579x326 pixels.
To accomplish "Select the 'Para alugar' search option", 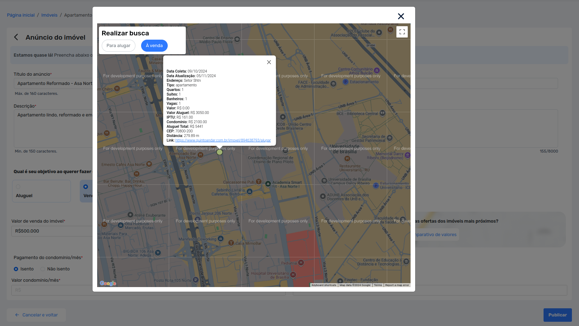I will [x=118, y=46].
